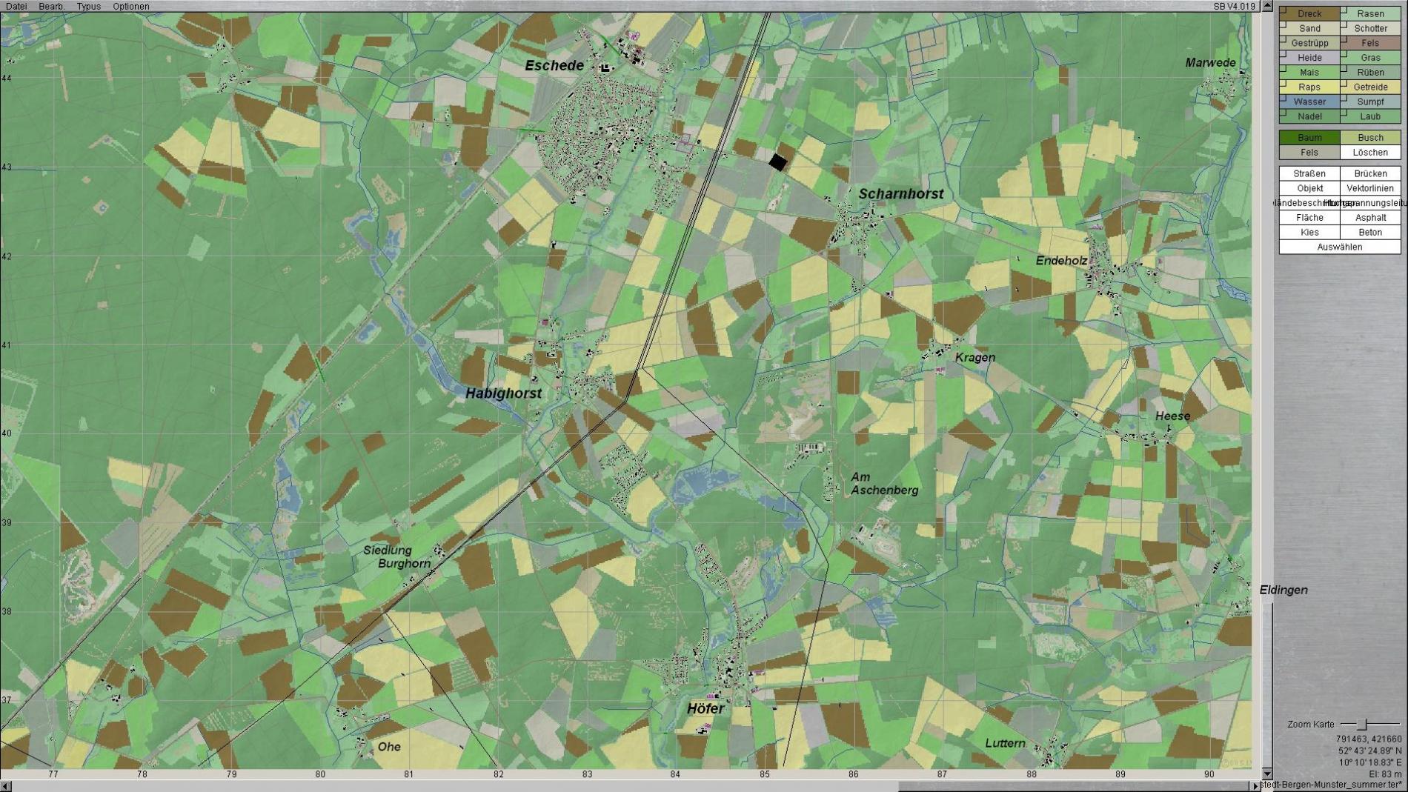1408x792 pixels.
Task: Open the Typus menu
Action: click(x=88, y=6)
